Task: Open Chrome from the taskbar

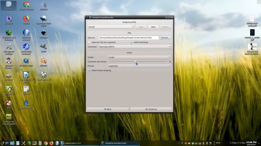Action: (x=46, y=143)
